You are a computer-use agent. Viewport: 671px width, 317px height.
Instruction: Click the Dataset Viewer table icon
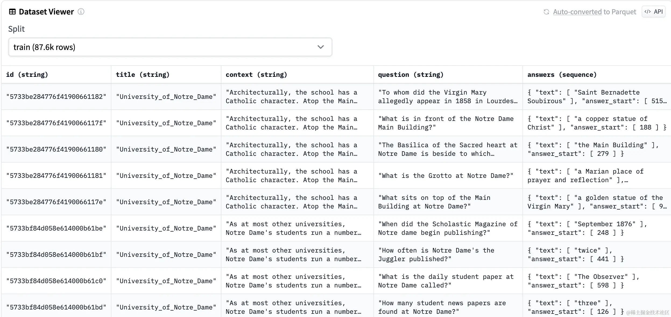(12, 12)
